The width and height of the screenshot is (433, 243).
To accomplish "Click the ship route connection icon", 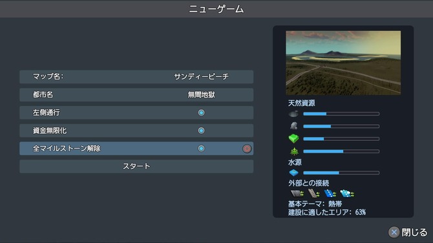I will [330, 193].
